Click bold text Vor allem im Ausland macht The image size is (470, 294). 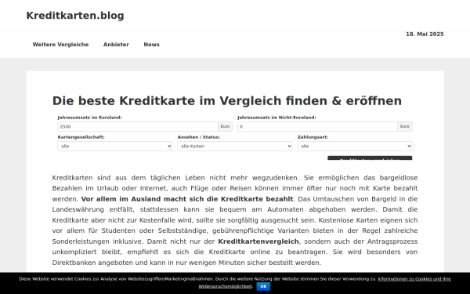tap(187, 199)
